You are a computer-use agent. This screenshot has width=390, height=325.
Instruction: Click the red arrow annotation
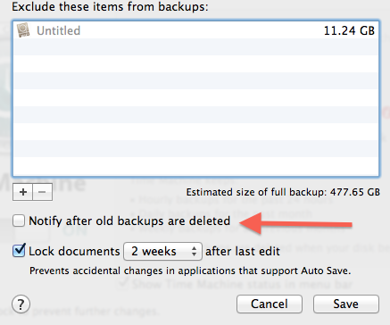click(295, 223)
